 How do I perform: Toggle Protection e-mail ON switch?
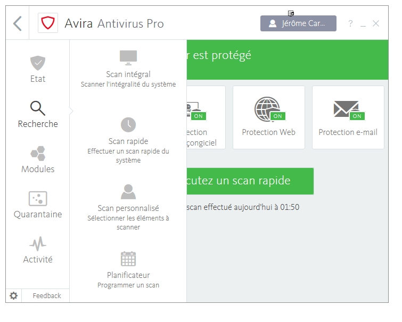pyautogui.click(x=357, y=116)
